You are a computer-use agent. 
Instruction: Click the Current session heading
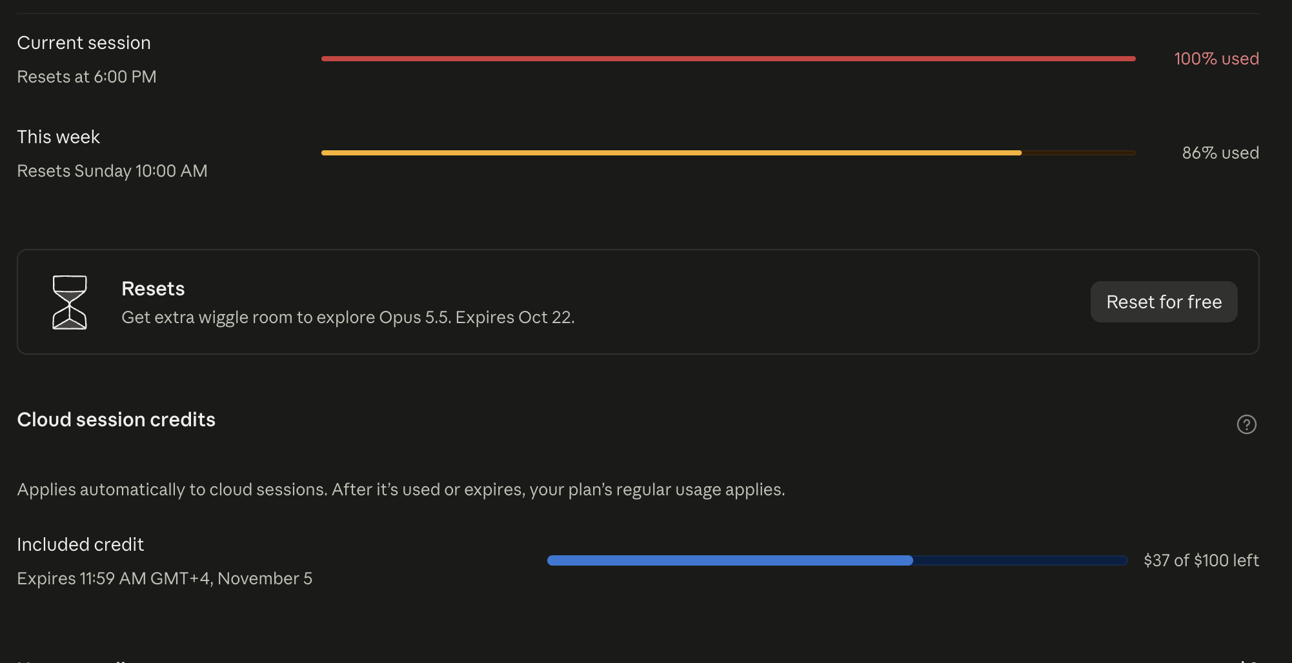84,43
